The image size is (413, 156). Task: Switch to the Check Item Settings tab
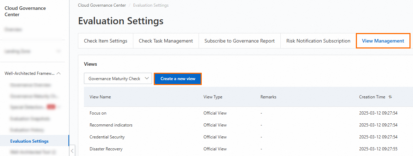(x=105, y=41)
